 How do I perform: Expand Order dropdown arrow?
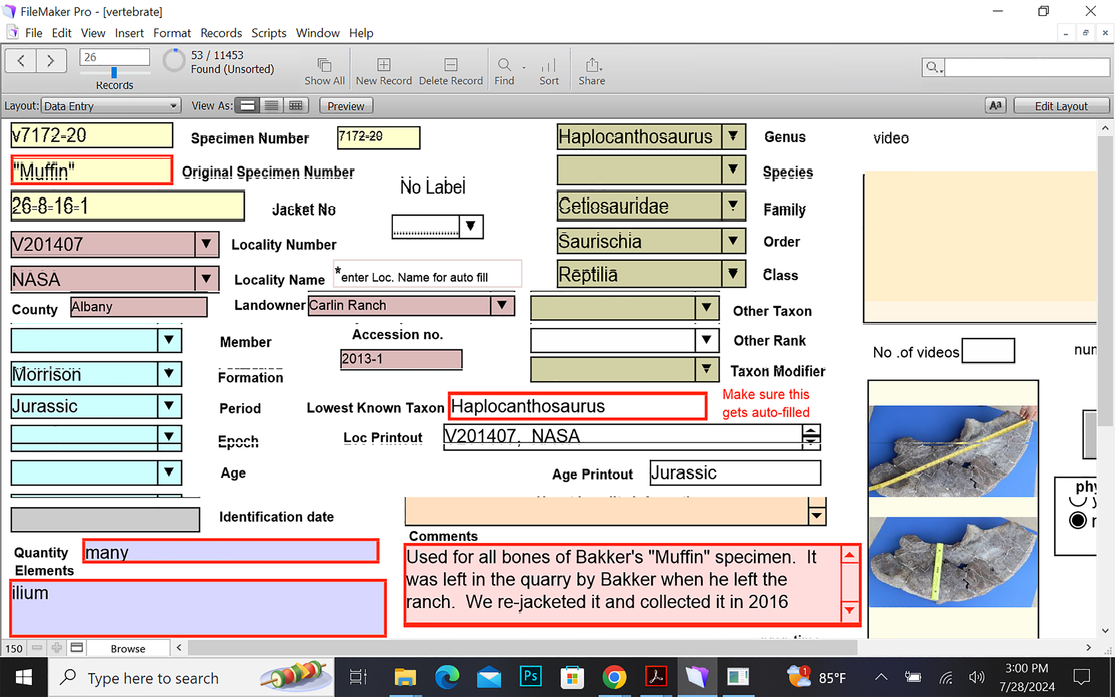(733, 241)
